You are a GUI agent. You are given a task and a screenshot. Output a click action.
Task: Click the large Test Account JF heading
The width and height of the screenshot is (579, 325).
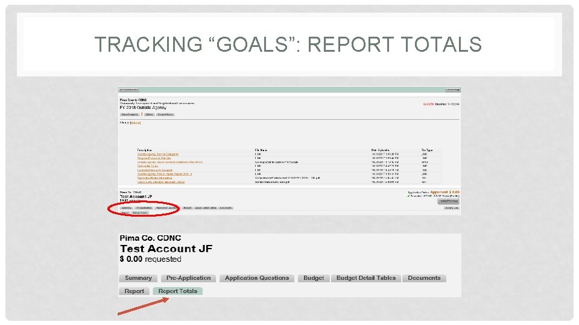[x=166, y=249]
